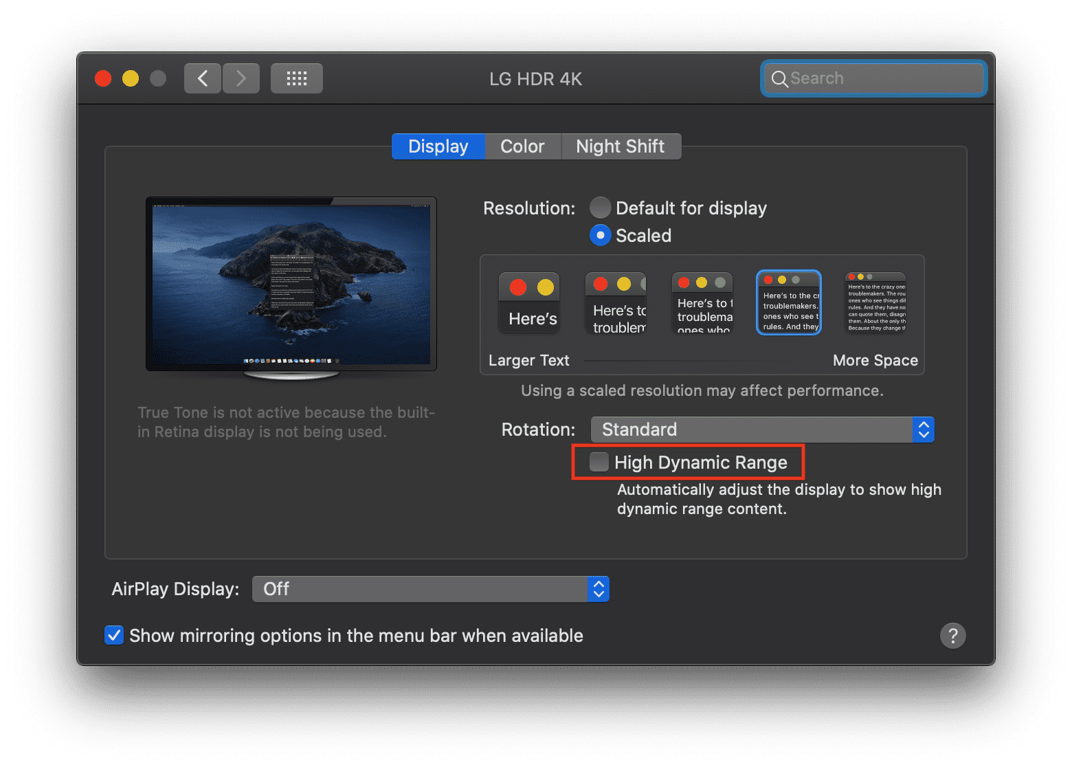Select the currently highlighted scaled resolution option
Screen dimensions: 1072x767
(788, 302)
